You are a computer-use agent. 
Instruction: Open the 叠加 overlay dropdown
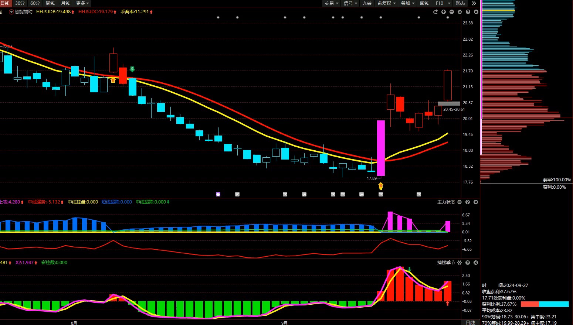pos(408,3)
